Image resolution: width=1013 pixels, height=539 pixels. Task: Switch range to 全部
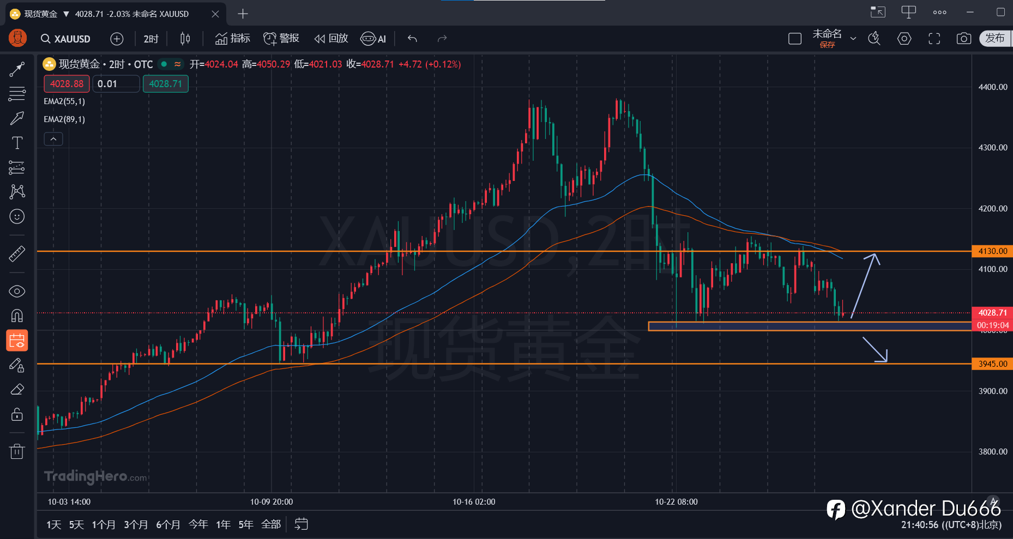click(x=271, y=524)
